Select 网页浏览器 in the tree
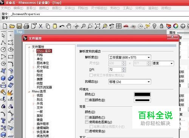 tap(44, 87)
